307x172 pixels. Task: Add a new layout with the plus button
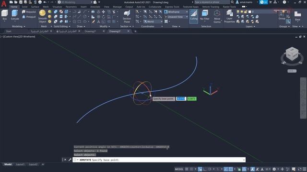[x=43, y=164]
